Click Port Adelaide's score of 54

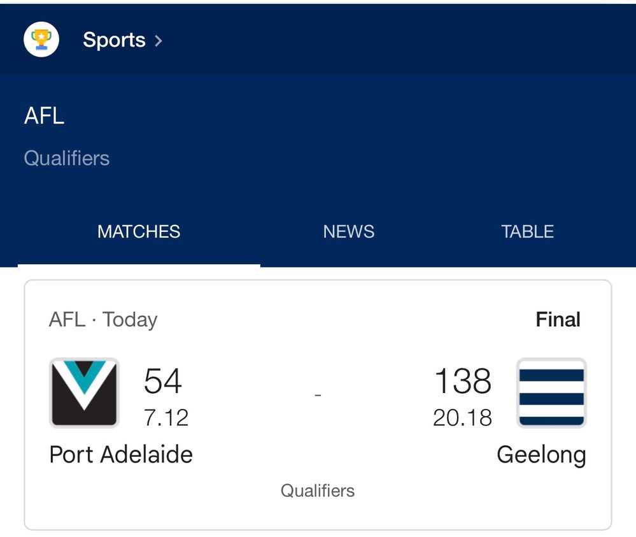(162, 381)
